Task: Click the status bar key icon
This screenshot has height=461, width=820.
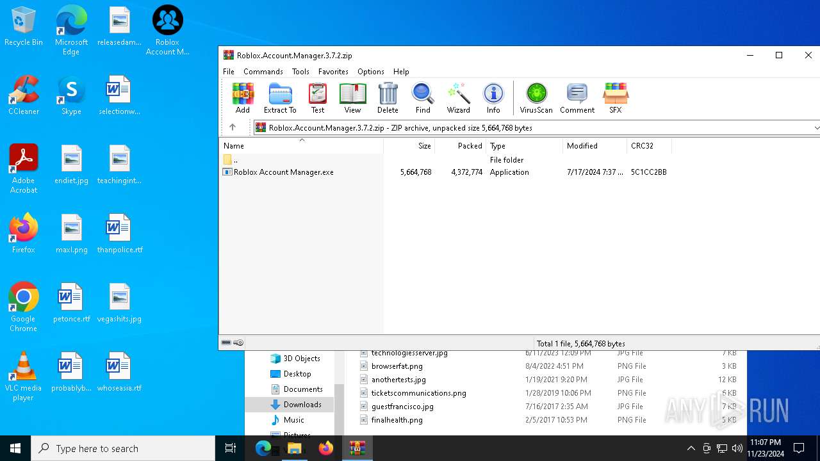Action: coord(238,343)
